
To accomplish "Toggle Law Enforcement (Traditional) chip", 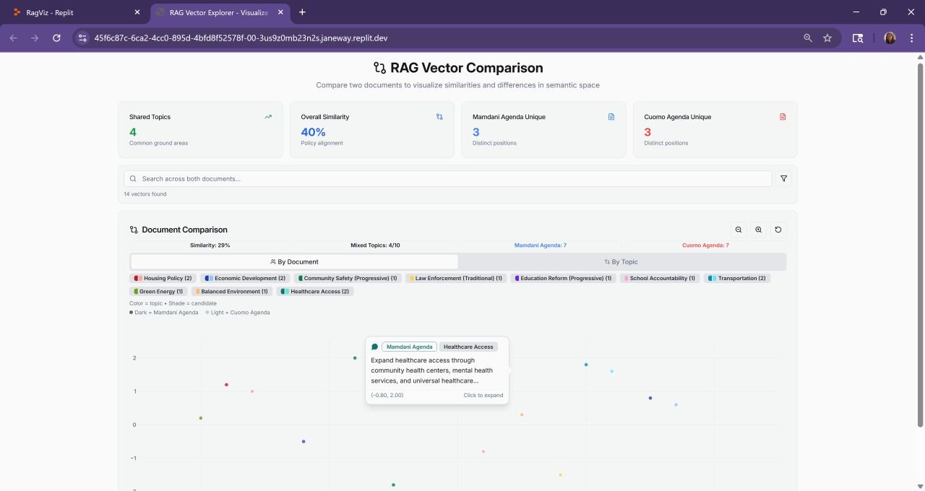I will pos(455,278).
